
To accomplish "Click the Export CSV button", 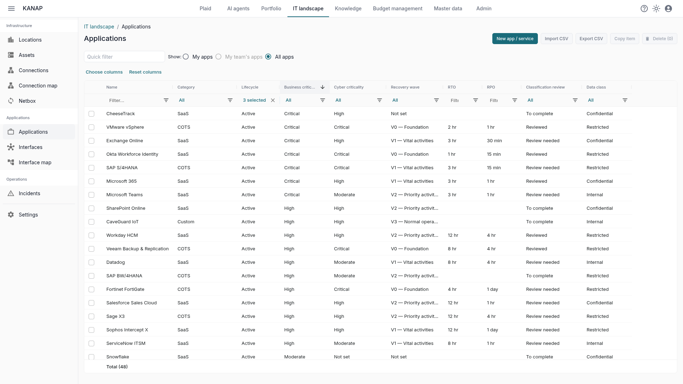I will tap(591, 39).
